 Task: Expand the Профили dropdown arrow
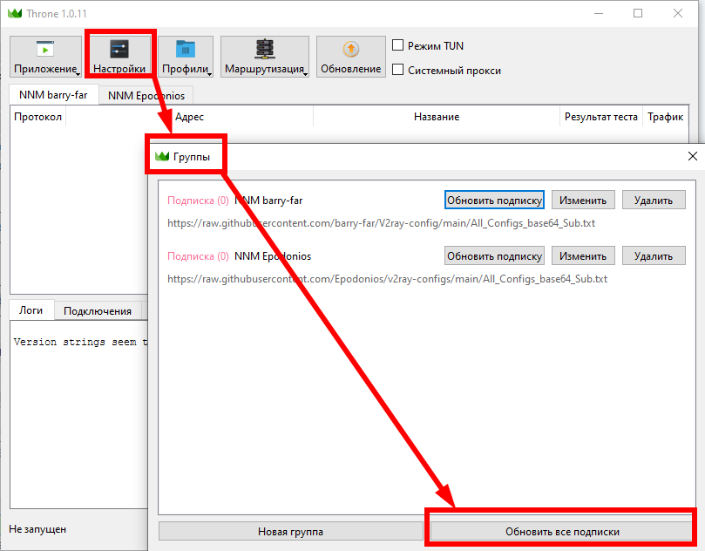pyautogui.click(x=210, y=74)
